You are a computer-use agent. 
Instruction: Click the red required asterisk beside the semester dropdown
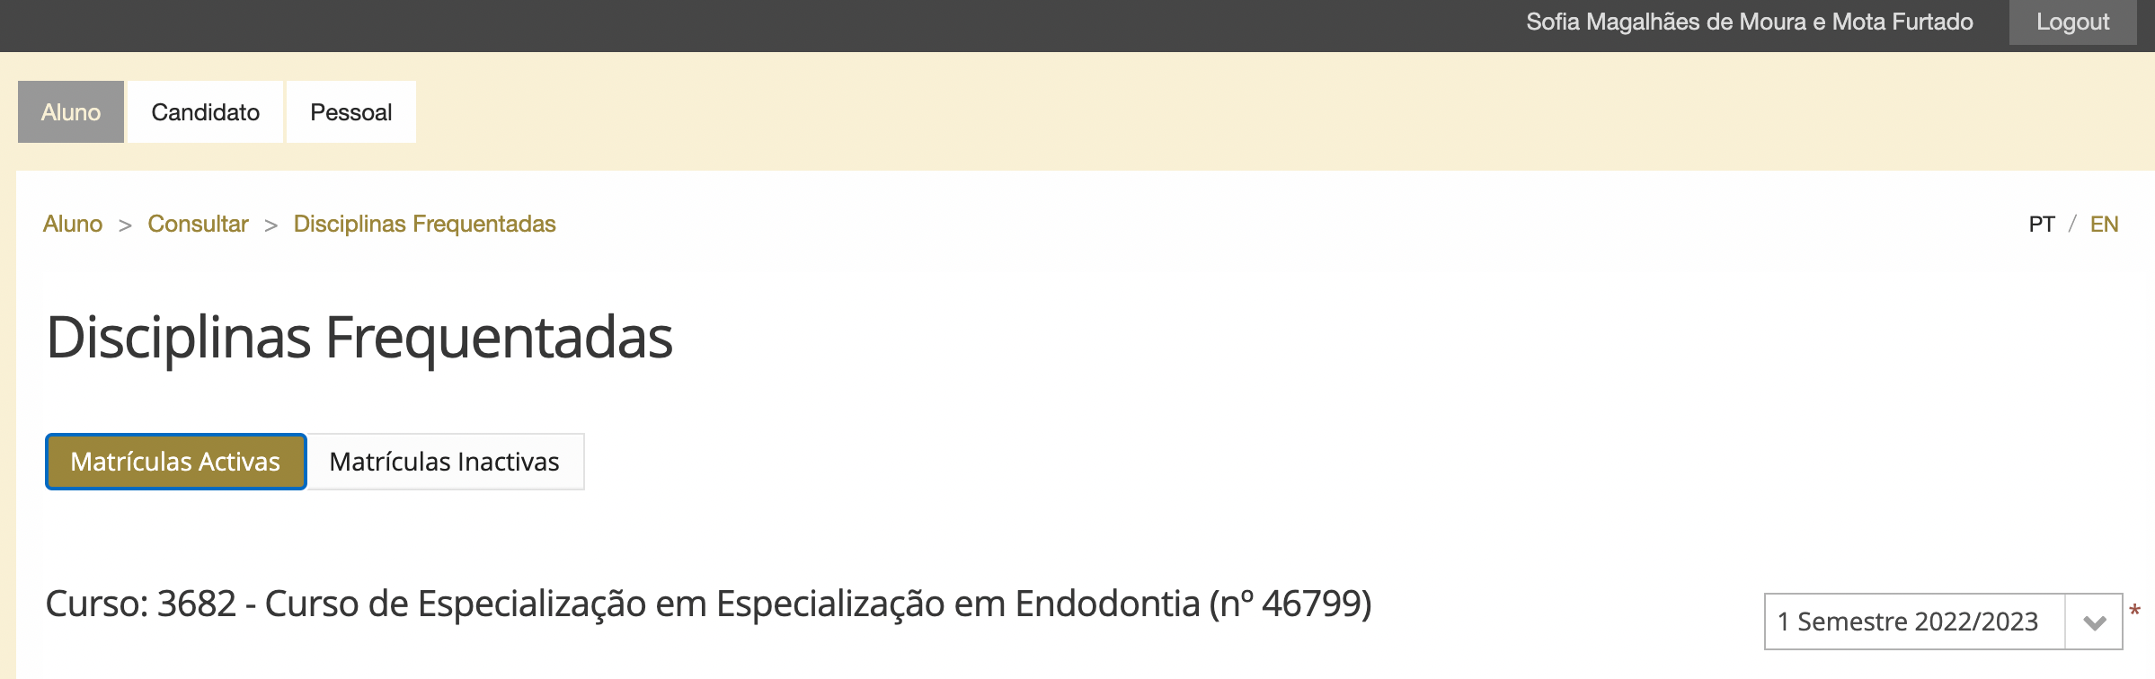coord(2134,612)
